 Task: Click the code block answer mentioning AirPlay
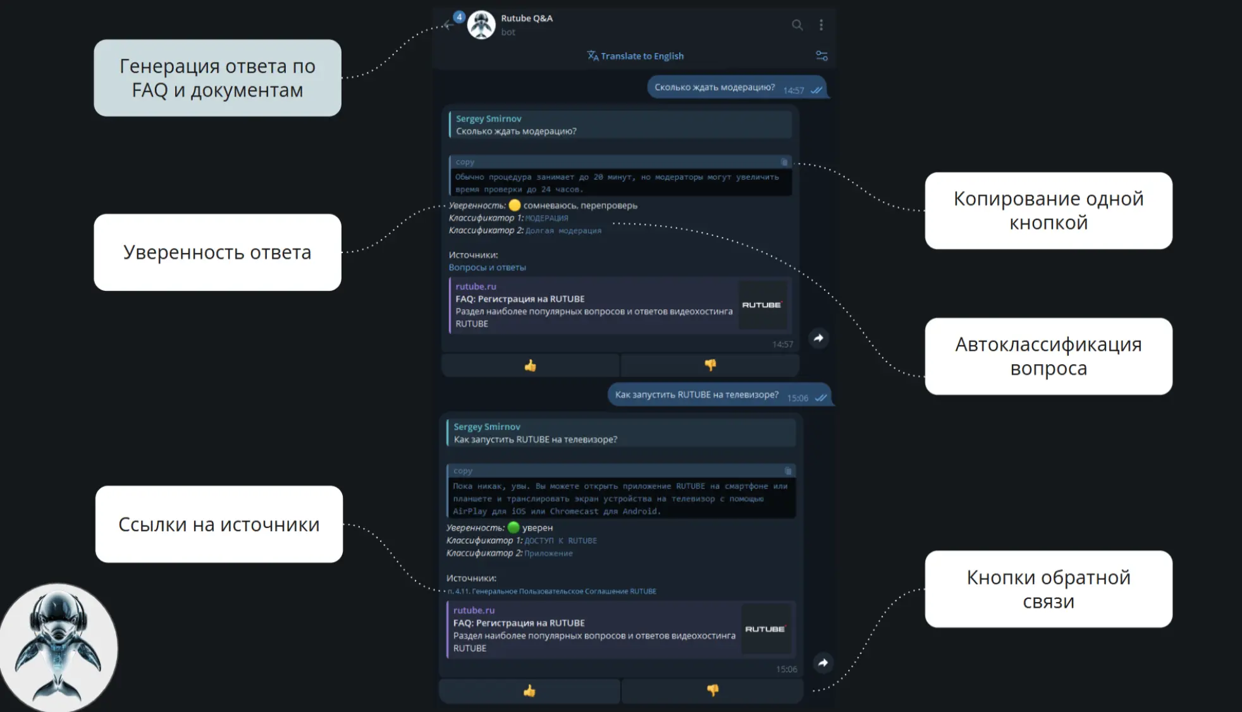coord(621,499)
